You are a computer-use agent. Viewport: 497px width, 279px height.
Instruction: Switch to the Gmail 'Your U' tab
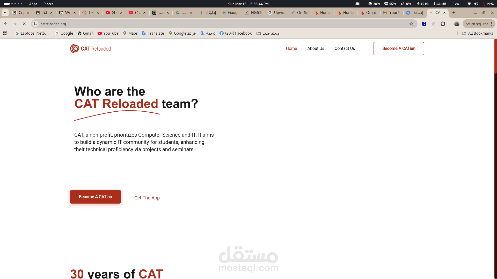(x=392, y=13)
